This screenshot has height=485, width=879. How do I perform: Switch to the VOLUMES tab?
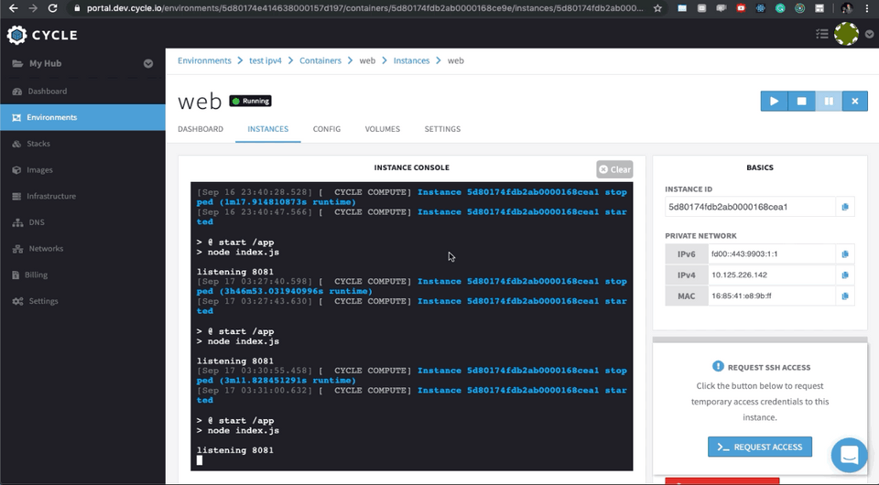pos(383,129)
